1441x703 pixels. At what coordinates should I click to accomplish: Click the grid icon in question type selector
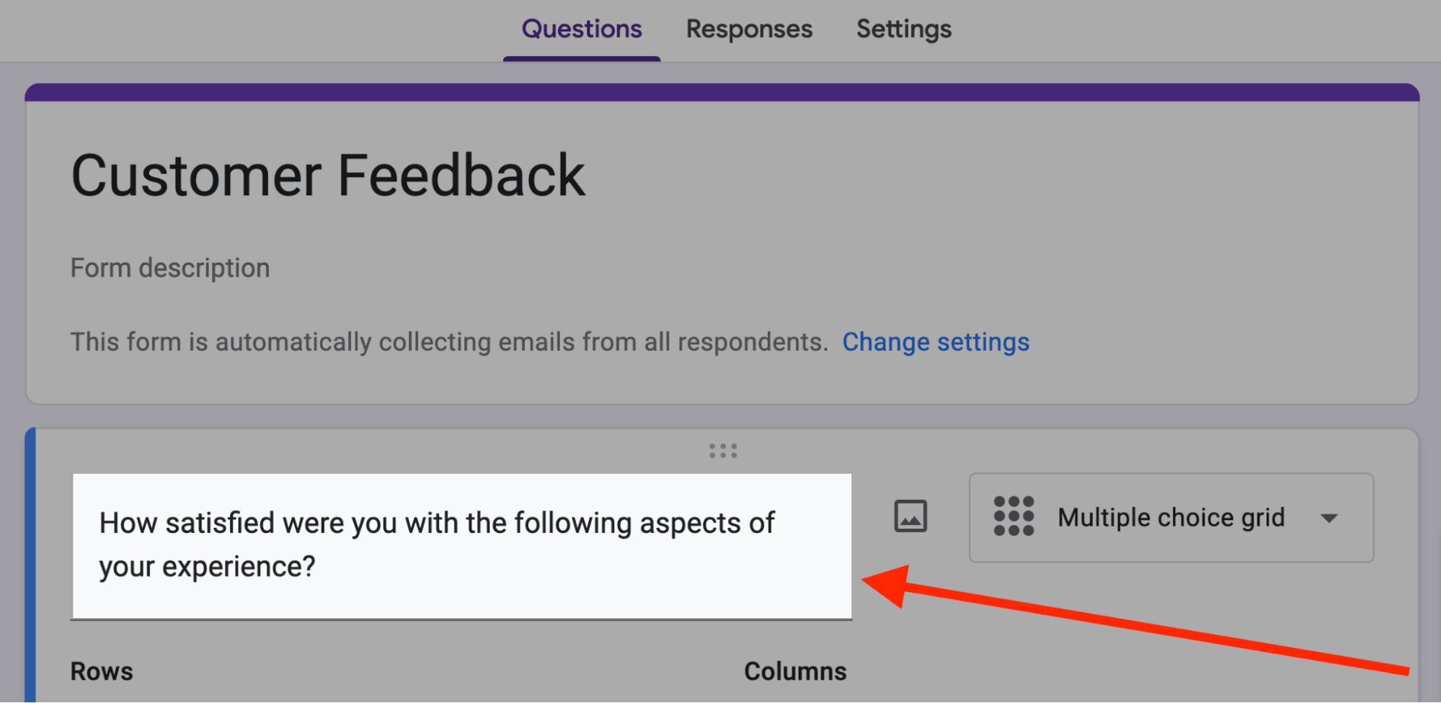pos(1013,516)
